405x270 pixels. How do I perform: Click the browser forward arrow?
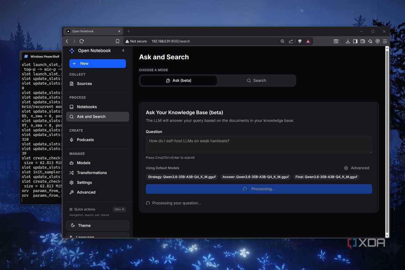[74, 41]
